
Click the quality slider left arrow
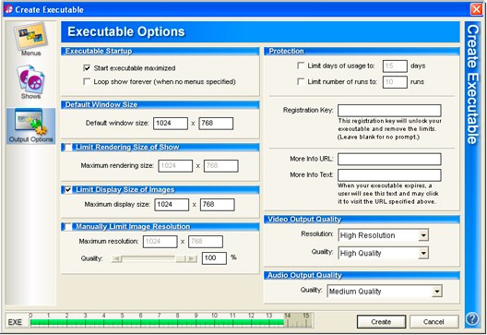pos(116,258)
